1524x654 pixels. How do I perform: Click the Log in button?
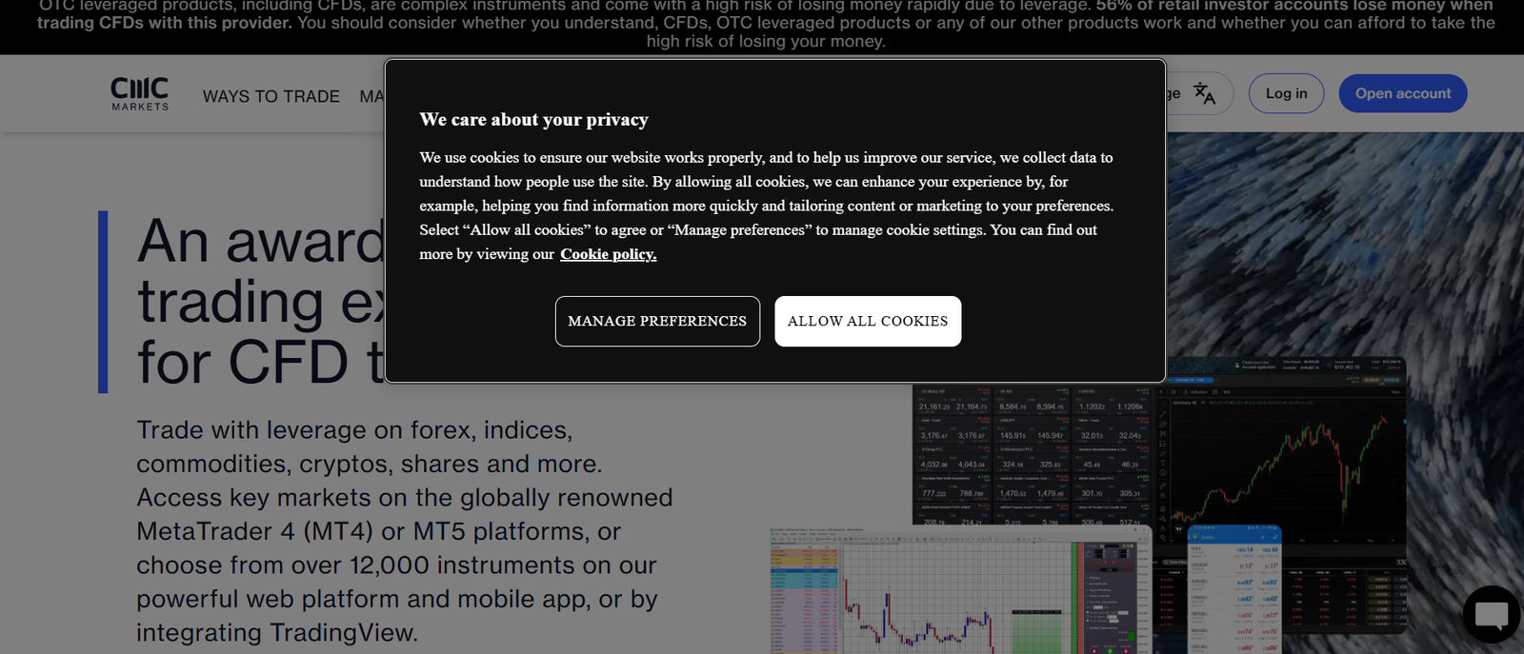1286,93
